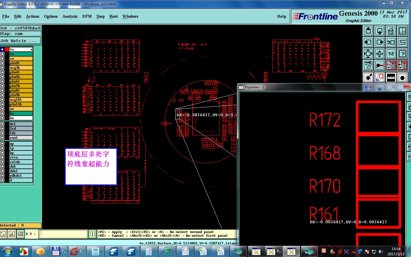Click the pan up view icon

[368, 31]
